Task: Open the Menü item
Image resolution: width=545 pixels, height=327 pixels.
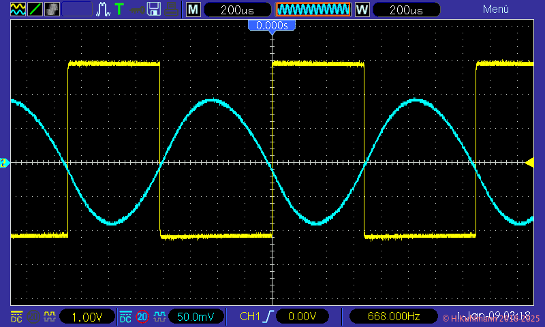Action: click(496, 10)
